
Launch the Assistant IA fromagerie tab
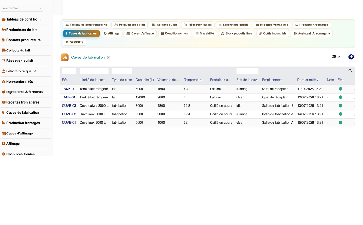(x=312, y=33)
